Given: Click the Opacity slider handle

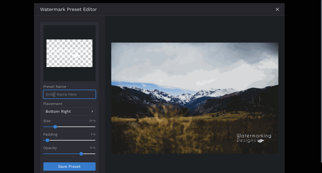Looking at the screenshot, I should 81,154.
